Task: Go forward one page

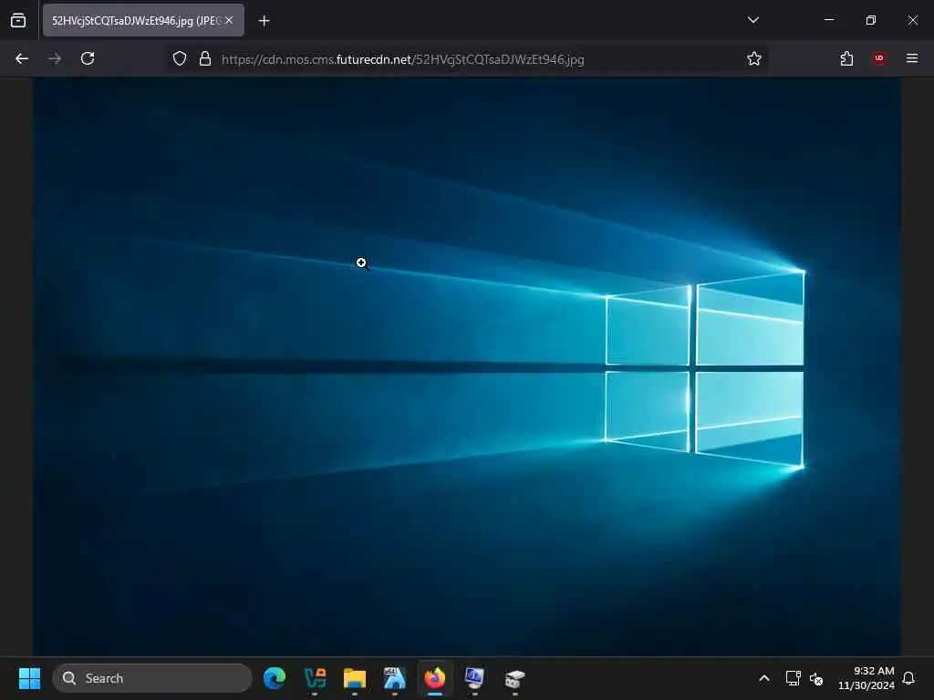Action: tap(55, 58)
